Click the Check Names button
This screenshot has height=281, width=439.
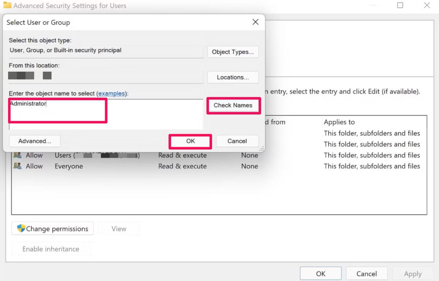(x=233, y=105)
